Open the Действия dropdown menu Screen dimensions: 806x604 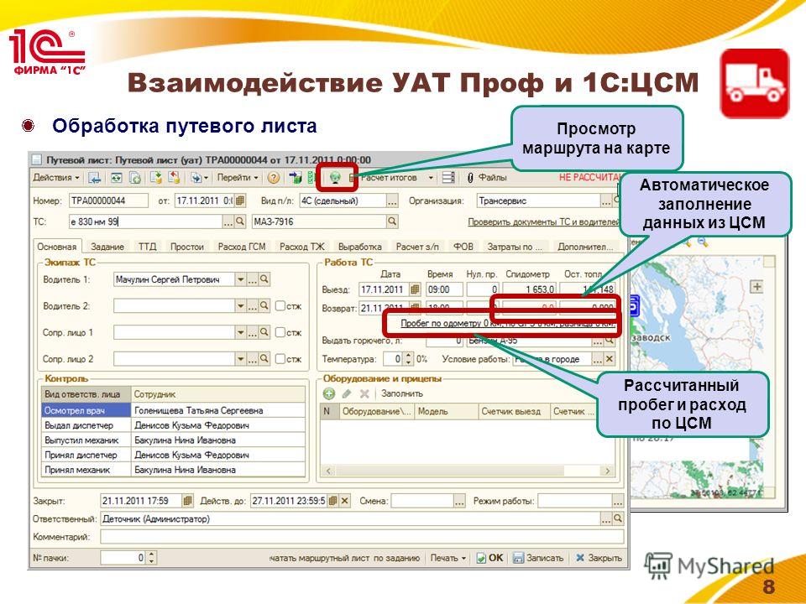click(x=56, y=178)
